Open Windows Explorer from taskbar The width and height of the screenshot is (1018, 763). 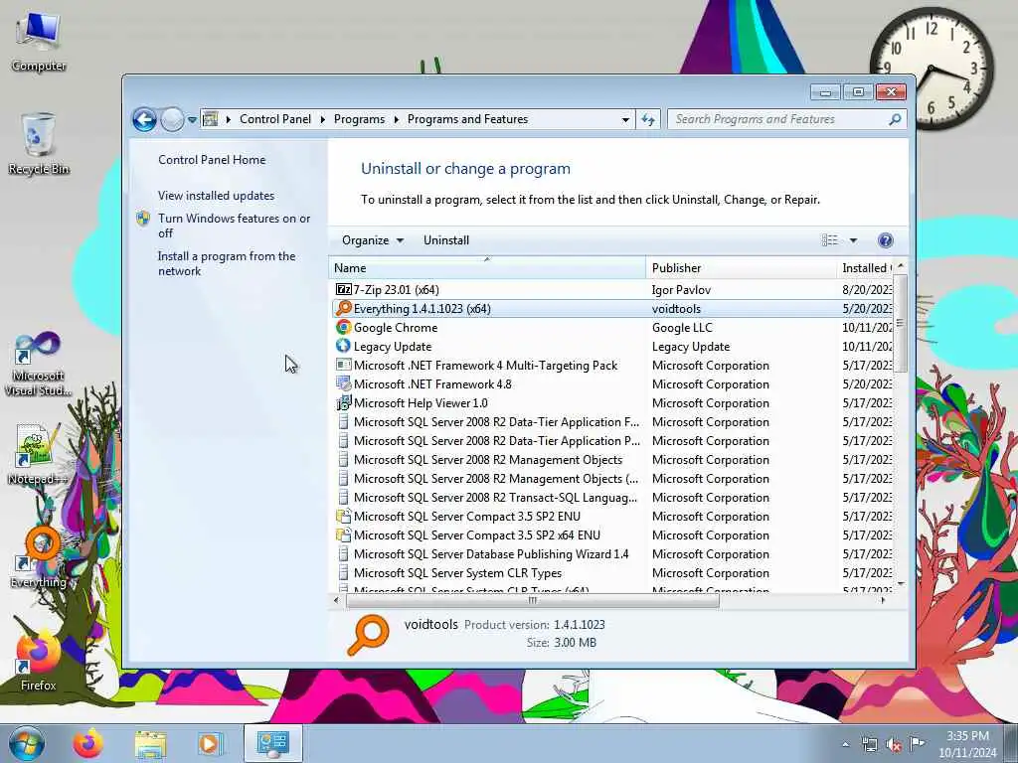[x=150, y=744]
